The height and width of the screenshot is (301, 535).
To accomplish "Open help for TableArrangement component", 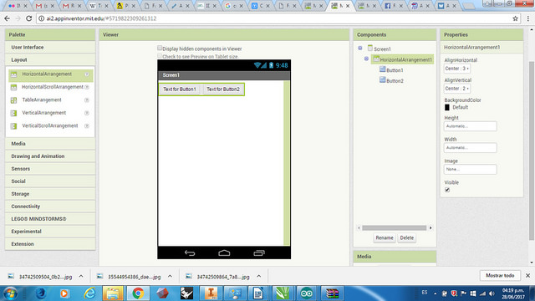I will click(87, 100).
